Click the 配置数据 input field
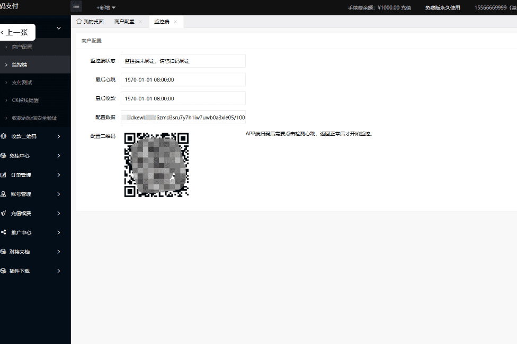Image resolution: width=517 pixels, height=344 pixels. [x=183, y=117]
